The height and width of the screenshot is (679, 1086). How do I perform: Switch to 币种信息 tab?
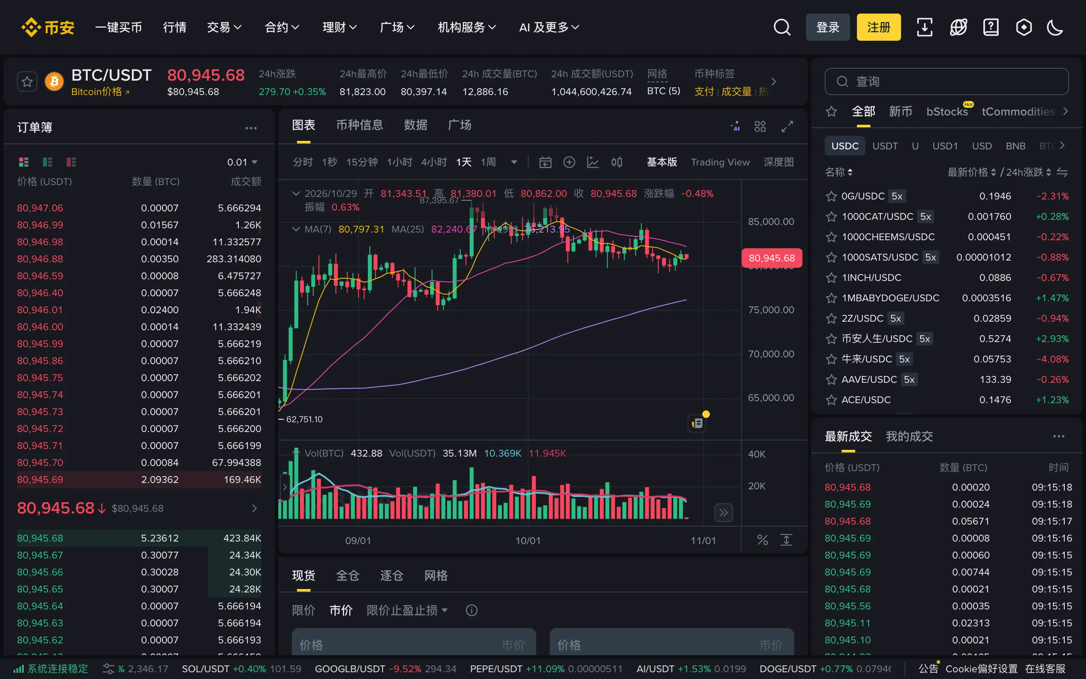(x=359, y=125)
